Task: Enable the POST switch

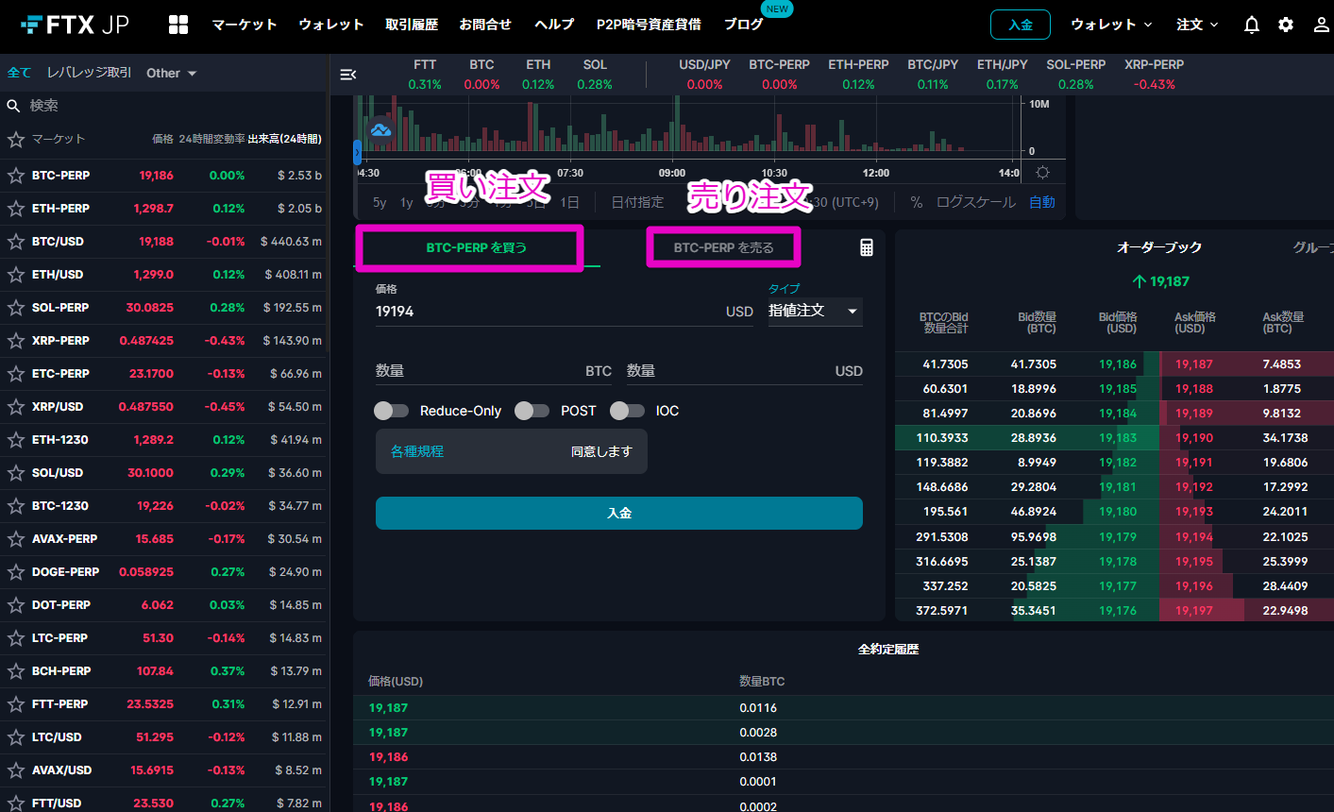Action: [x=532, y=411]
